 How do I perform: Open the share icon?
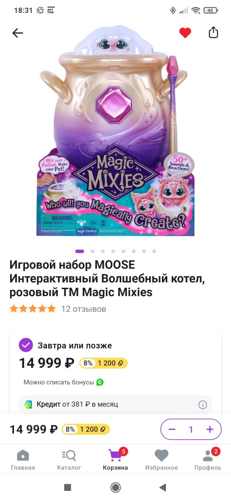[x=213, y=33]
